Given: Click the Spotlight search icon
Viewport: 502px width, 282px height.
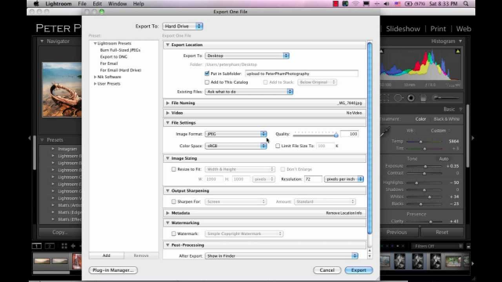Looking at the screenshot, I should coord(466,4).
